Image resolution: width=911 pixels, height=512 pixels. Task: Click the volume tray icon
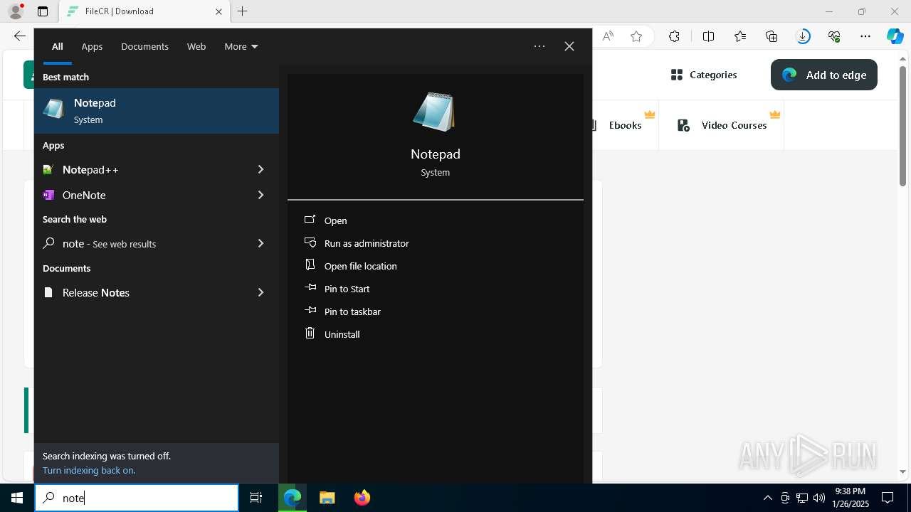819,498
